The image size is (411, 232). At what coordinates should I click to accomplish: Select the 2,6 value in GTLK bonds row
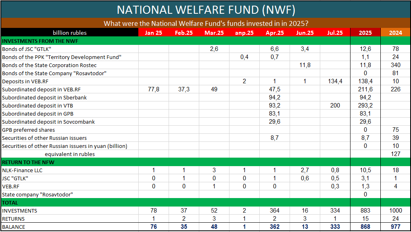tap(214, 49)
